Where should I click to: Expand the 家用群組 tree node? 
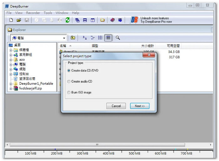[x=11, y=55]
